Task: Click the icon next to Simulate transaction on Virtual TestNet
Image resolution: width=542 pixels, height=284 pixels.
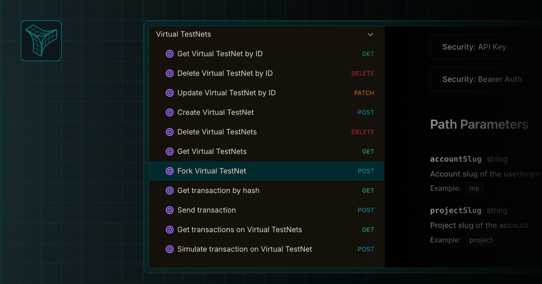Action: (x=170, y=249)
